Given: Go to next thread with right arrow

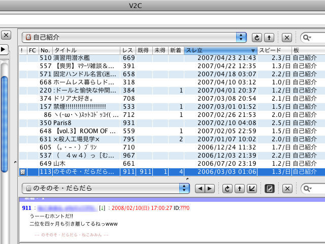Looking at the screenshot, I should coord(210,189).
